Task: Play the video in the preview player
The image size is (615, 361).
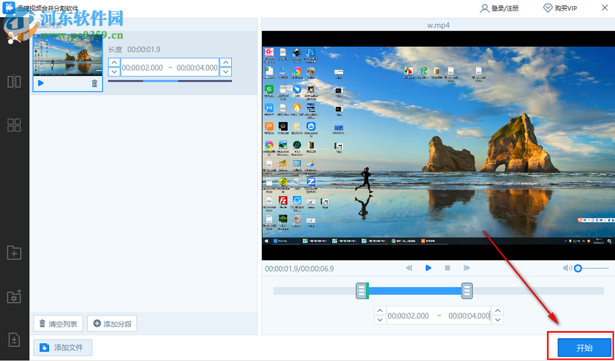Action: [429, 268]
